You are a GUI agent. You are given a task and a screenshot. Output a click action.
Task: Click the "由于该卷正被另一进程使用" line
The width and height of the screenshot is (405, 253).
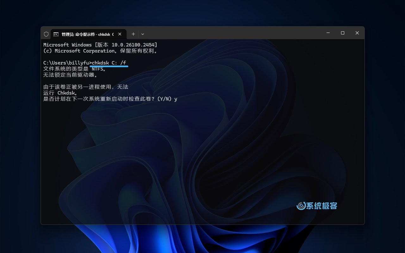(x=86, y=87)
